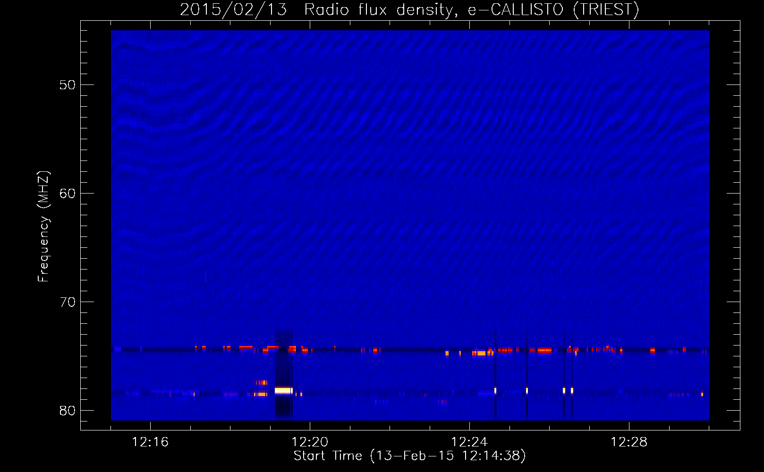Click the '70' frequency tick label

68,302
